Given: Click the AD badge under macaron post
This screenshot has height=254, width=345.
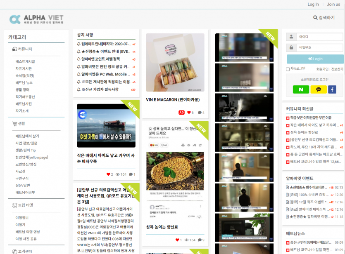Looking at the screenshot, I should (181, 113).
